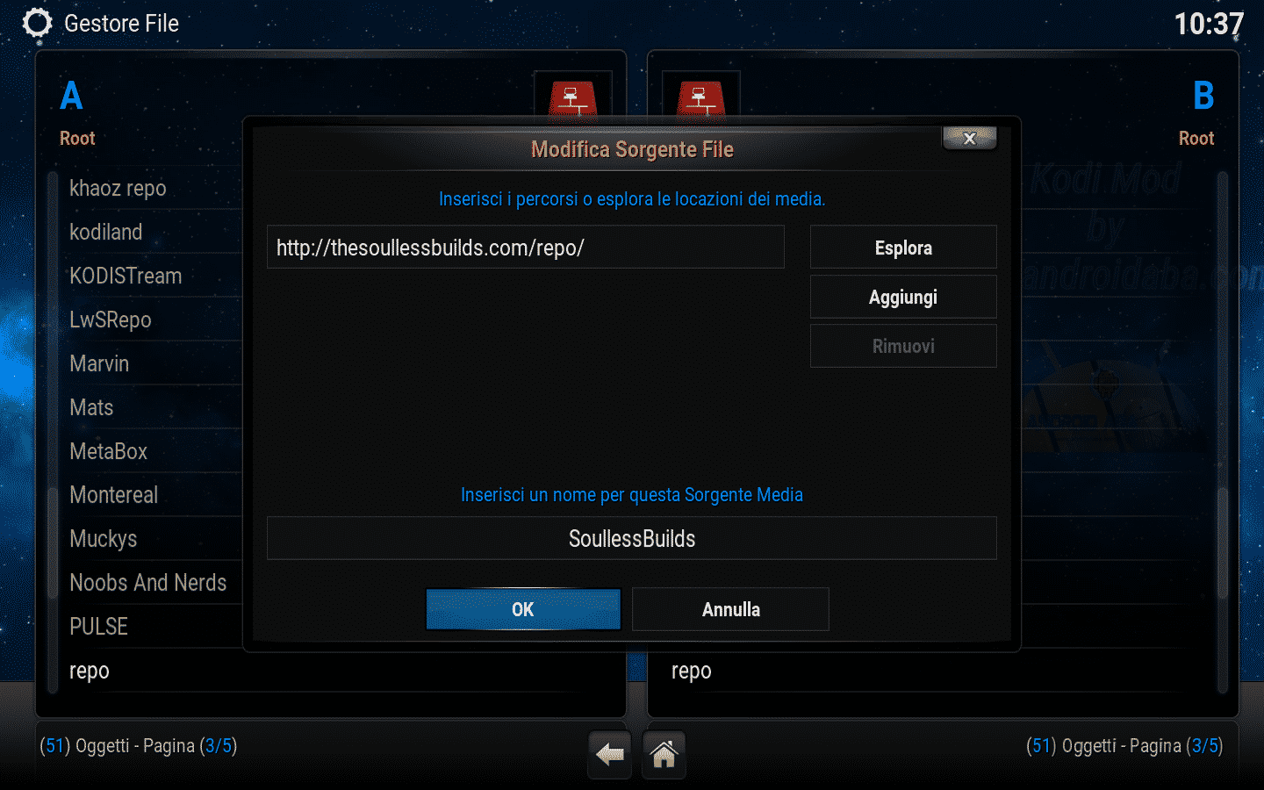Viewport: 1264px width, 790px height.
Task: Edit the SoullessBuilds source name field
Action: tap(632, 538)
